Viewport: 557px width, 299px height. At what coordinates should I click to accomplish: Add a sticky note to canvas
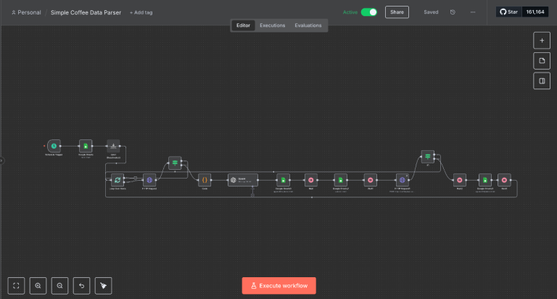(x=541, y=61)
